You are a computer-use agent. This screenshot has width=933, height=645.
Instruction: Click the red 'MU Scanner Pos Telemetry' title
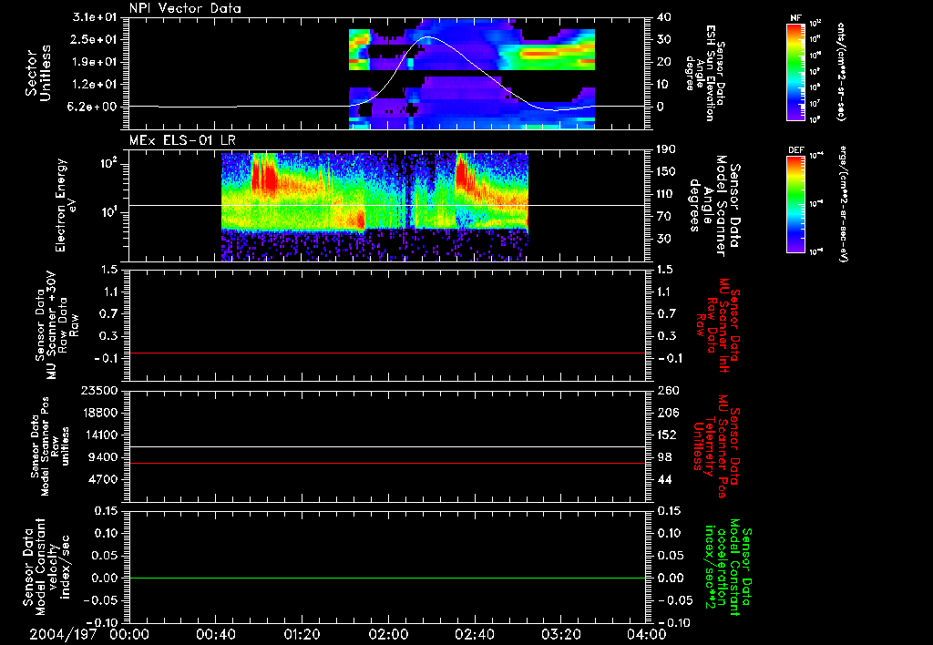click(x=716, y=446)
